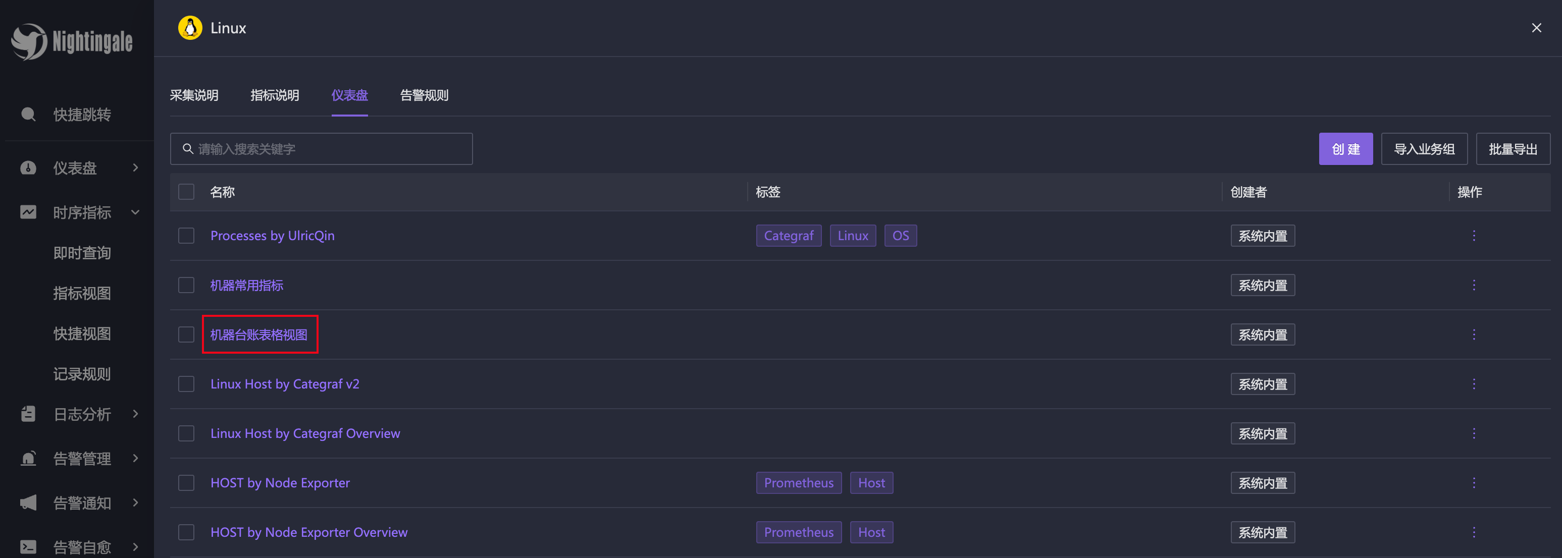The height and width of the screenshot is (558, 1562).
Task: Toggle the select-all checkbox in table header
Action: pos(186,192)
